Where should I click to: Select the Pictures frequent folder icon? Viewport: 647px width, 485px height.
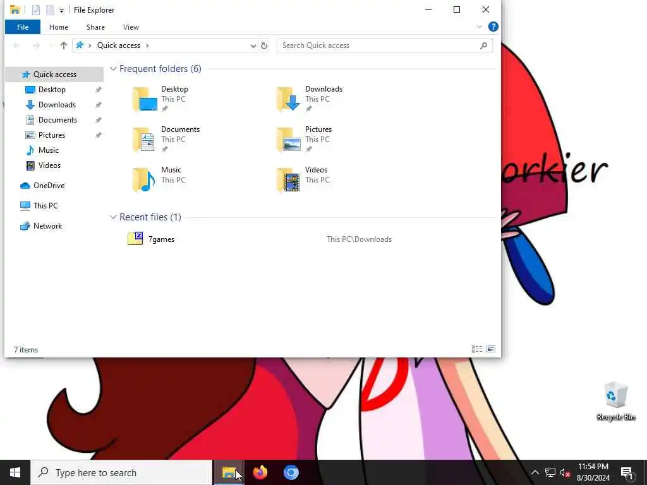(x=288, y=140)
